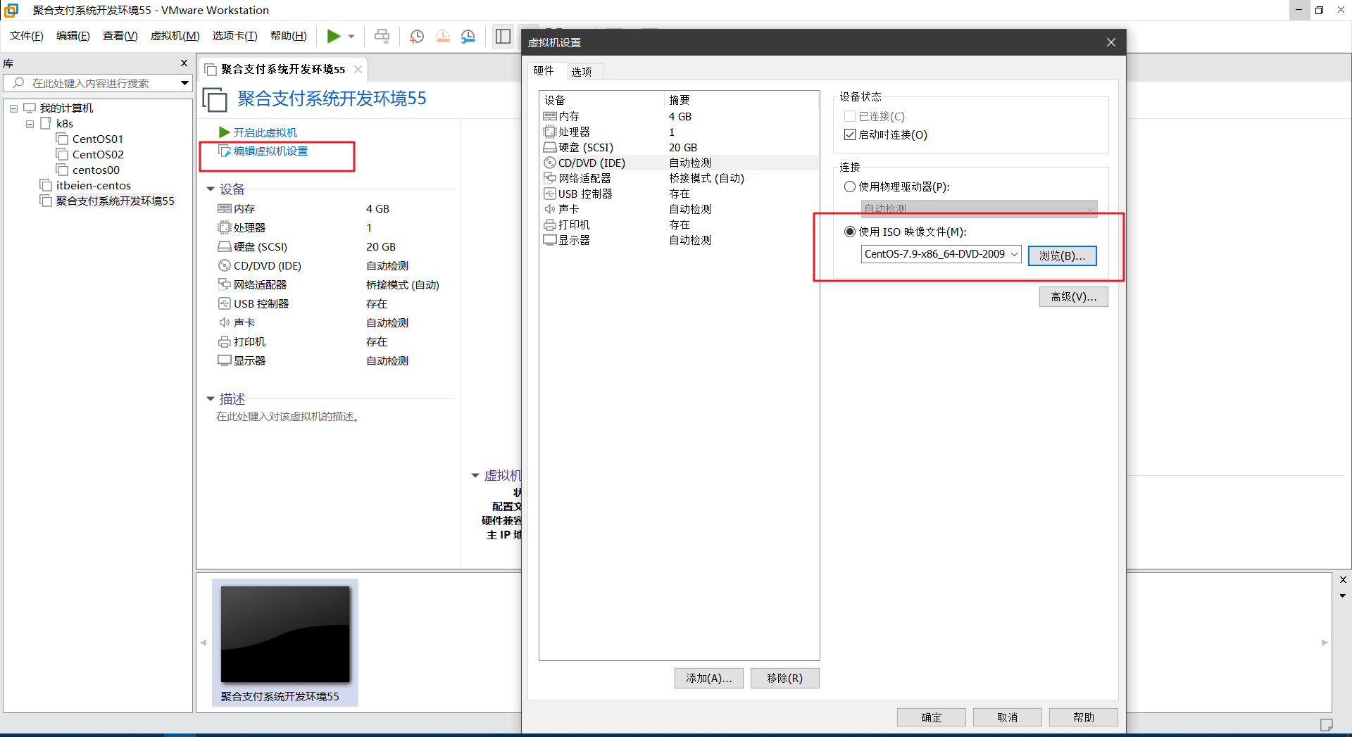
Task: Open the 帮助(H) menu
Action: click(x=289, y=36)
